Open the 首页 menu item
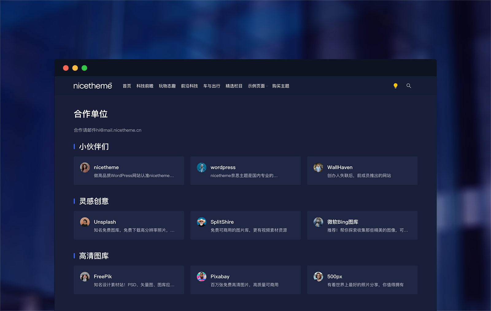 click(x=127, y=86)
